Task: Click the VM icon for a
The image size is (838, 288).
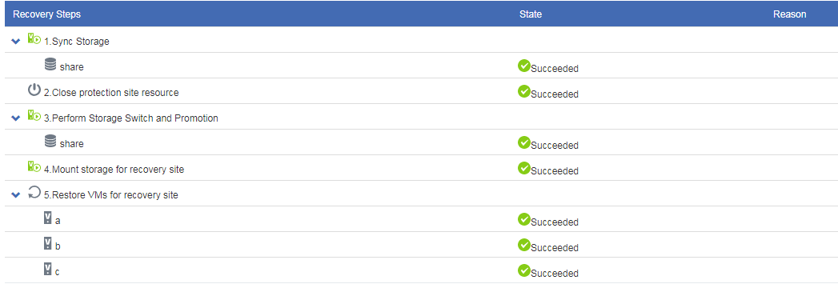Action: click(48, 218)
